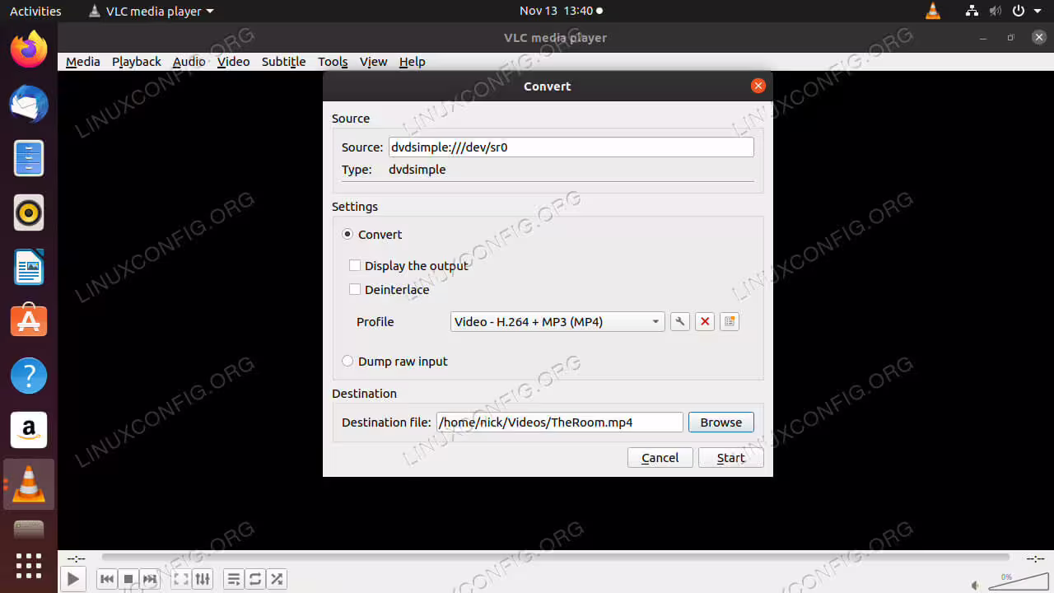The image size is (1054, 593).
Task: Show applications grid in the dock
Action: [x=29, y=566]
